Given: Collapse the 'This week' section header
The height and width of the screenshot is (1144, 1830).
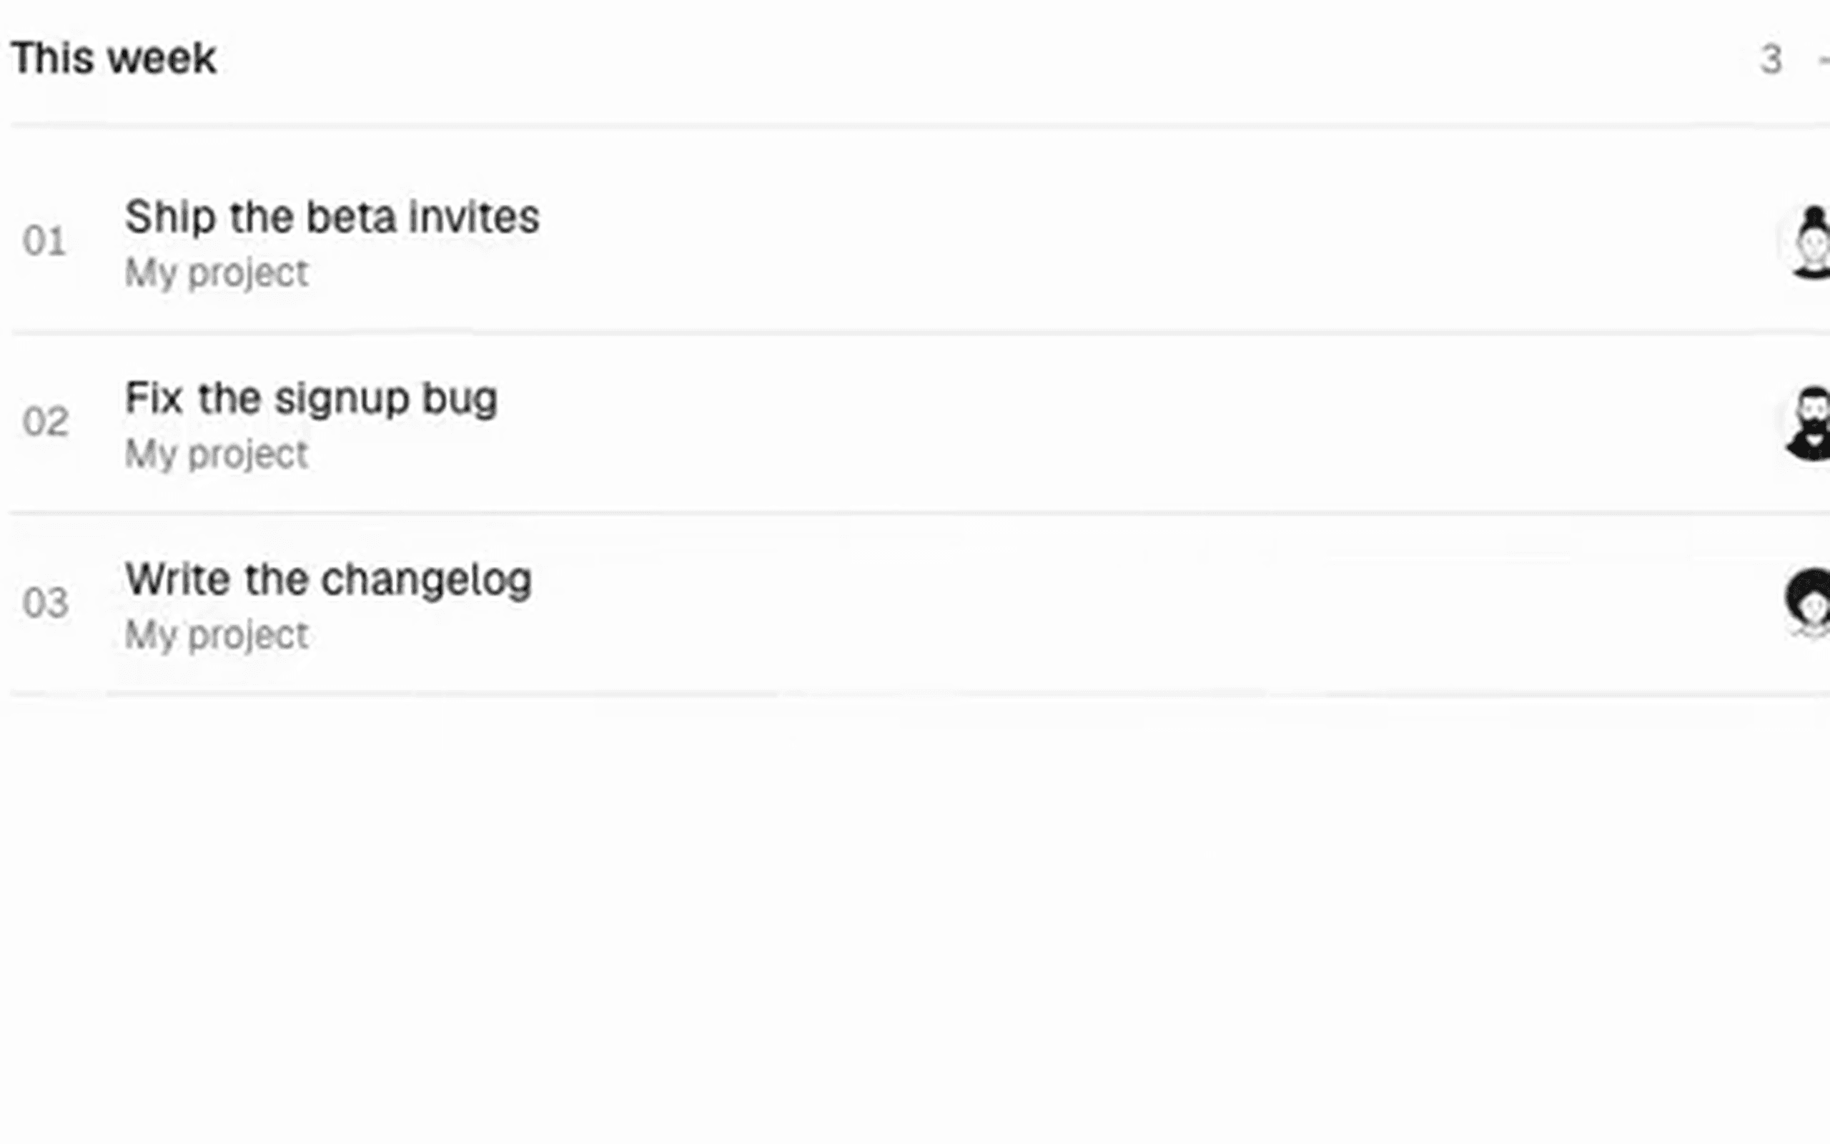Looking at the screenshot, I should [x=114, y=59].
